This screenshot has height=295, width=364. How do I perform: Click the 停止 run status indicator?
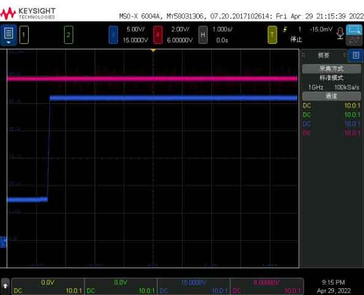pyautogui.click(x=296, y=40)
